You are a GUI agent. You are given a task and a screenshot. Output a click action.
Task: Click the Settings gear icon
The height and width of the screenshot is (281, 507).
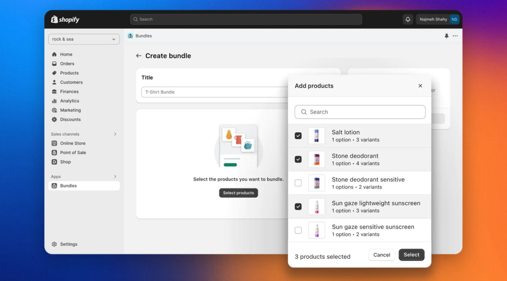pyautogui.click(x=54, y=244)
